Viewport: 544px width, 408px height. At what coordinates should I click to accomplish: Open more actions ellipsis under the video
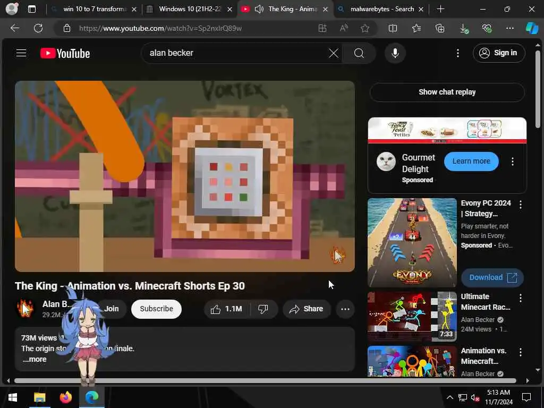pos(345,309)
